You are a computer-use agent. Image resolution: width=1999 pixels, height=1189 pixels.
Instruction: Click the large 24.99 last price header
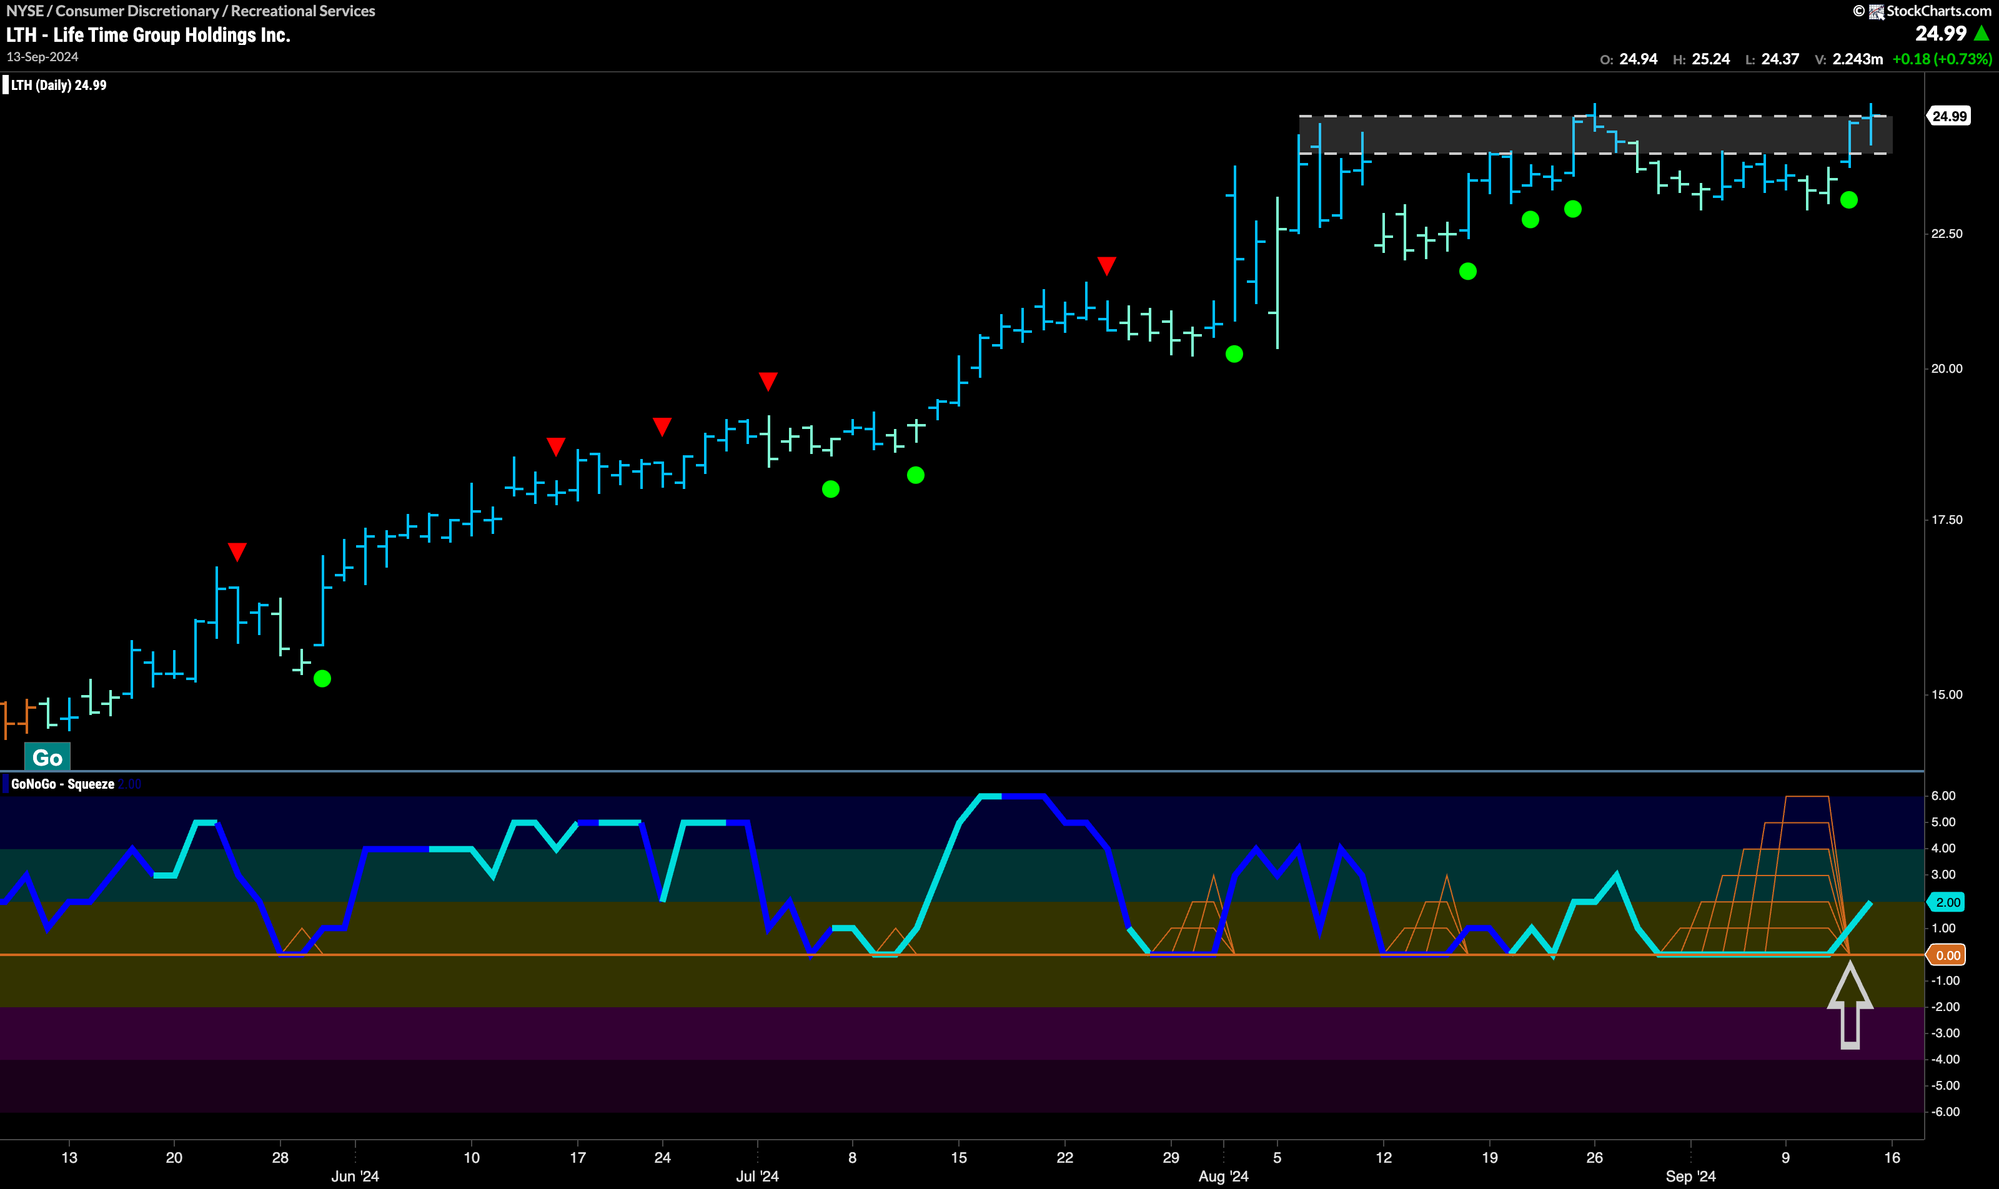pyautogui.click(x=1940, y=34)
